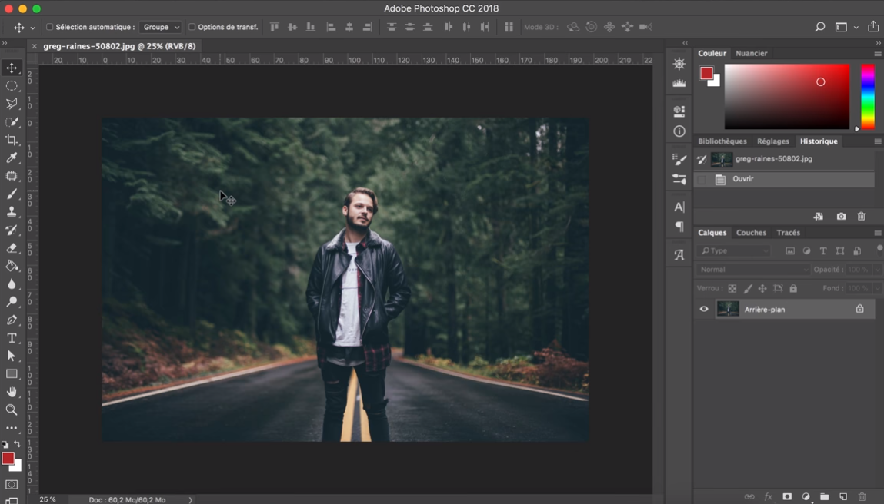Open the Groupe dropdown in options bar

click(x=162, y=26)
